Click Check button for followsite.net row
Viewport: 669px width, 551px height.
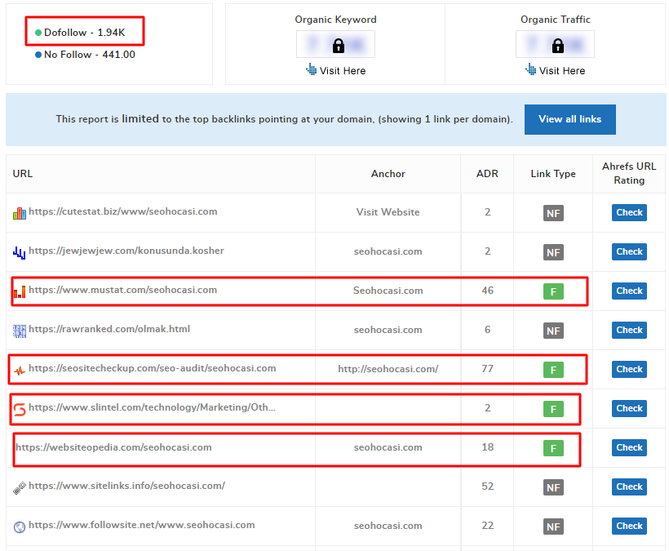pos(629,527)
